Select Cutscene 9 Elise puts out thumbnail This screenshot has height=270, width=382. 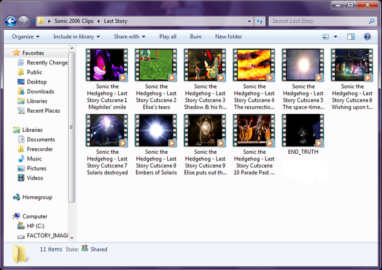[205, 131]
